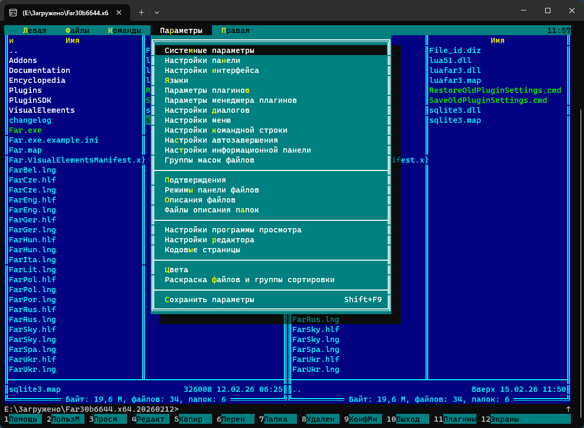The width and height of the screenshot is (584, 428).
Task: Open Цвета color settings item
Action: (176, 270)
